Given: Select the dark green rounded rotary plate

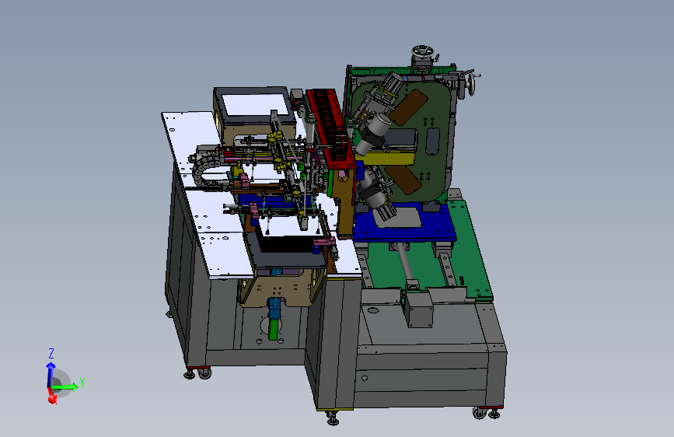Looking at the screenshot, I should pyautogui.click(x=400, y=142).
